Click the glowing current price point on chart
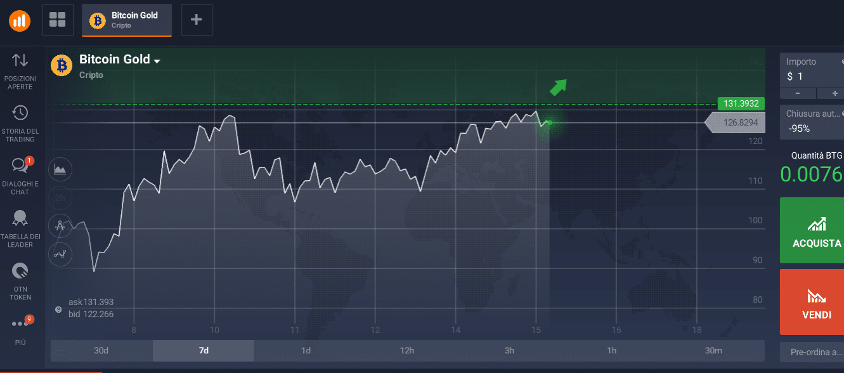This screenshot has width=844, height=373. click(549, 122)
